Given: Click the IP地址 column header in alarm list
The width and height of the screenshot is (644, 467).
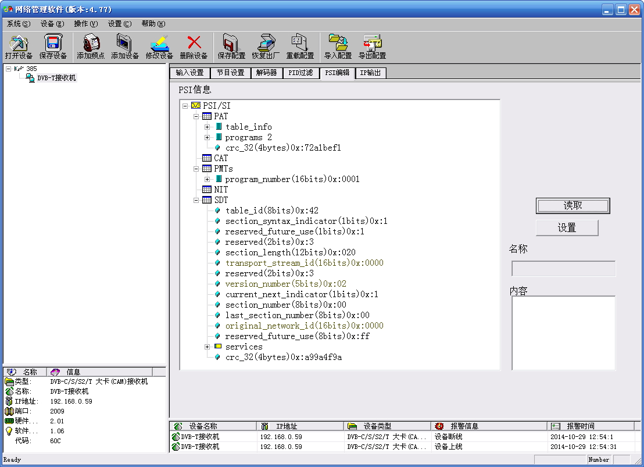Looking at the screenshot, I should [300, 426].
